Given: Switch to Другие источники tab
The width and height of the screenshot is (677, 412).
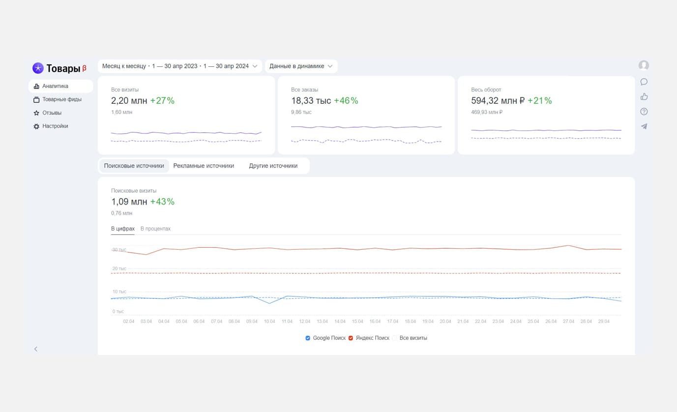Looking at the screenshot, I should pyautogui.click(x=273, y=166).
